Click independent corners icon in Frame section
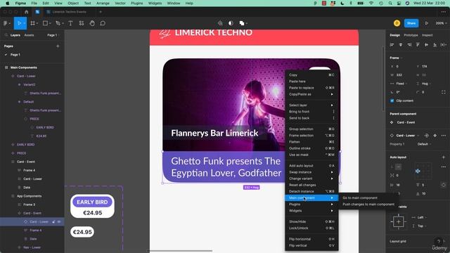Screen dimensions: 450x253 [x=444, y=92]
